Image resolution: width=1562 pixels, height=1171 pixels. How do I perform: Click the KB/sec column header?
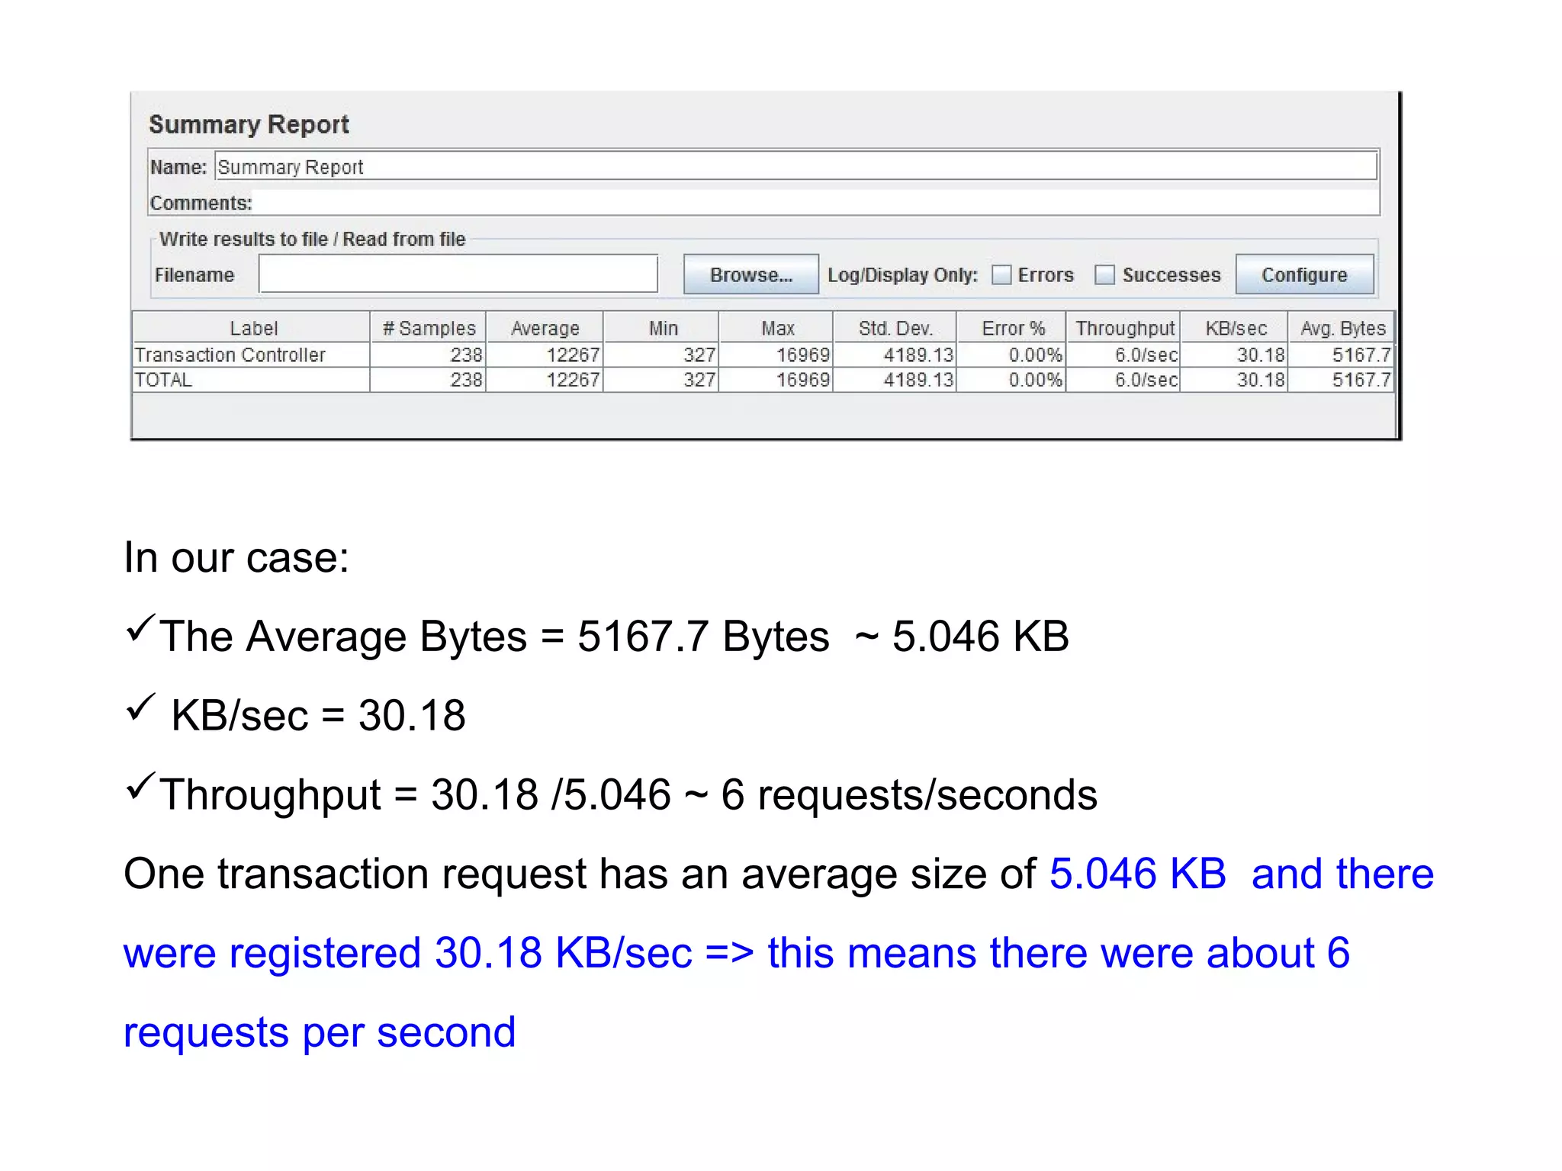click(x=1235, y=328)
